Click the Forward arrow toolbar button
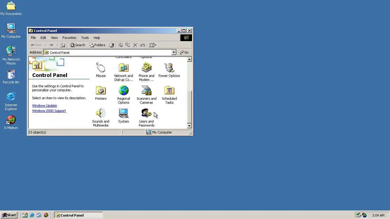The height and width of the screenshot is (219, 390). pos(51,45)
